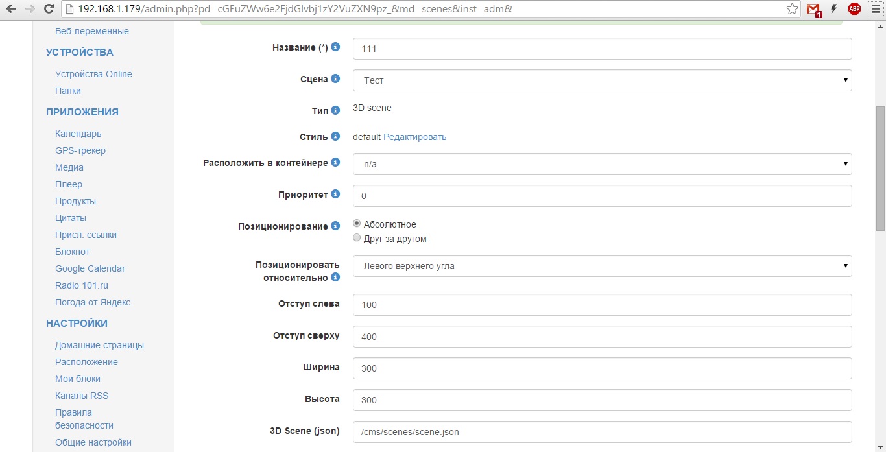Open the Сцена dropdown showing Тест
Viewport: 886px width, 452px height.
point(602,80)
